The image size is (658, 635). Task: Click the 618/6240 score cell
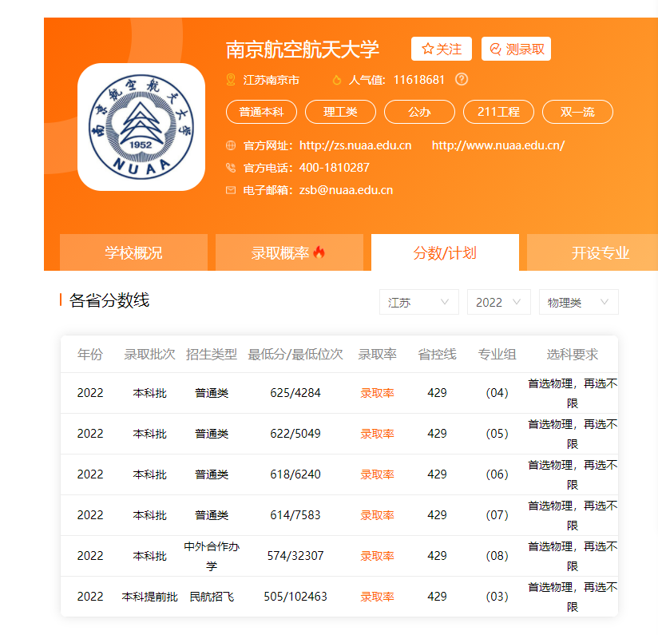295,474
